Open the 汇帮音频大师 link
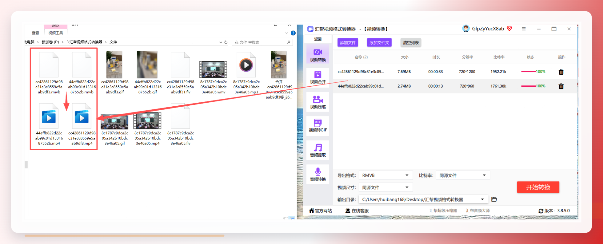603x244 pixels. [478, 211]
